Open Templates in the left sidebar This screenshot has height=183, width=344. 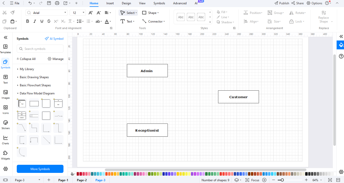point(6,49)
